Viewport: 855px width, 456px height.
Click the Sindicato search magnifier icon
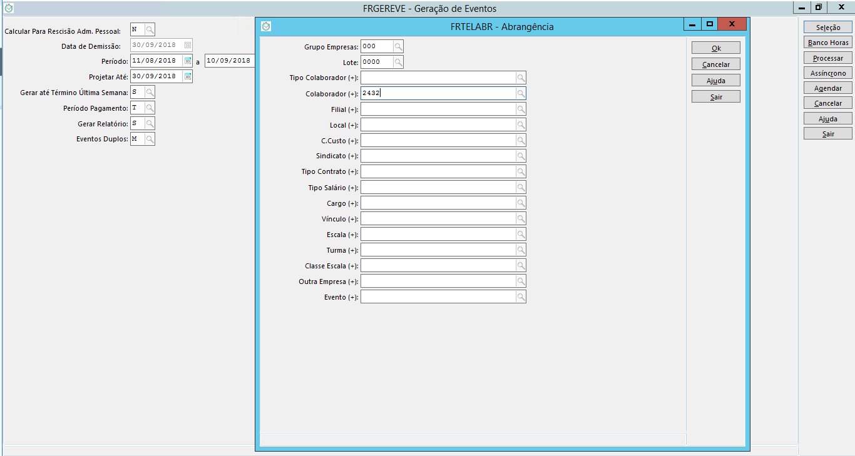pyautogui.click(x=520, y=156)
